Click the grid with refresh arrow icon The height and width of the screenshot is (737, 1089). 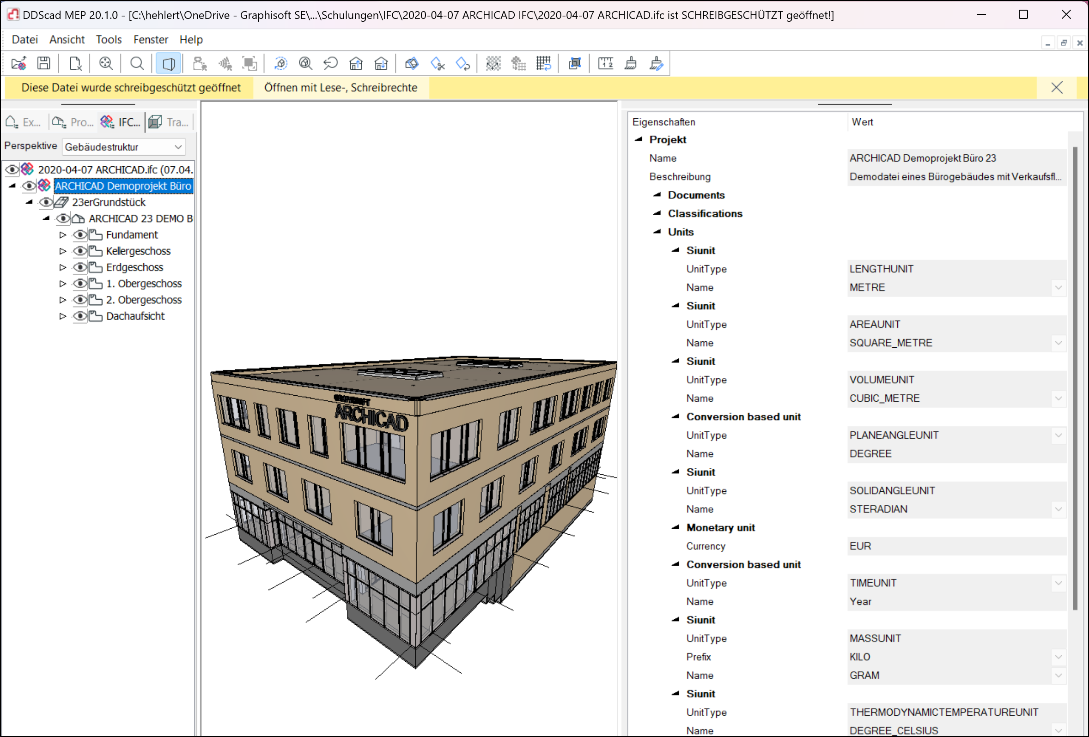click(x=543, y=63)
